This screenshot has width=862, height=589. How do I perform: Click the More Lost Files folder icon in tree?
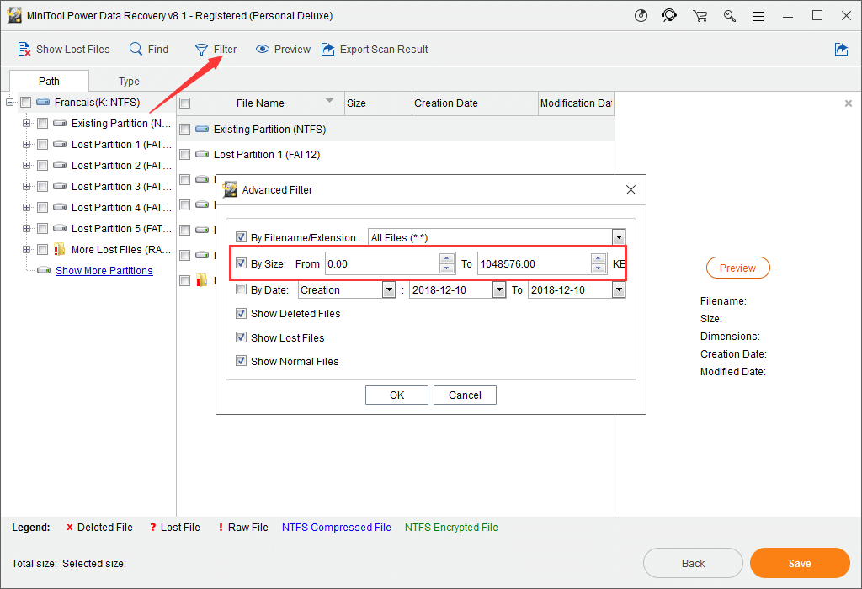pos(60,249)
